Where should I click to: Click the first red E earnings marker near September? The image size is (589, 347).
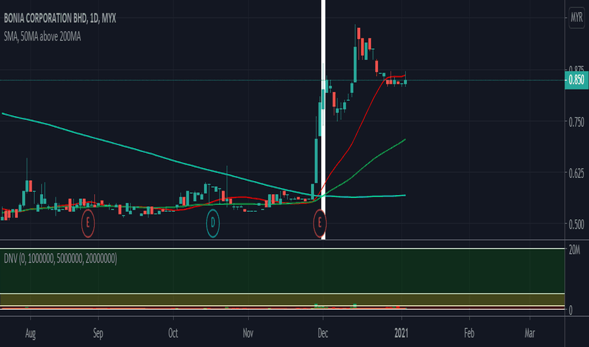click(88, 223)
